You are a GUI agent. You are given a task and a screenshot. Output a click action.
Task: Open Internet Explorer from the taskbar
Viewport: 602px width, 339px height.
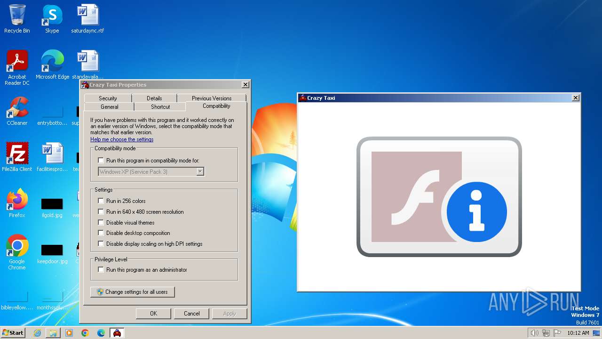point(37,333)
